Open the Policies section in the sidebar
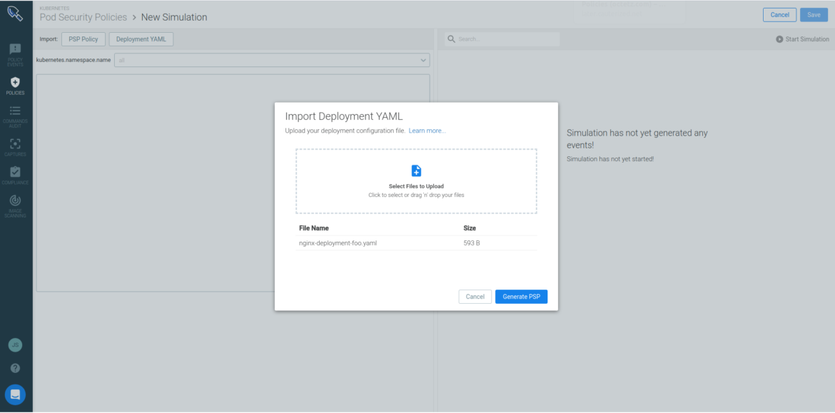 click(15, 86)
